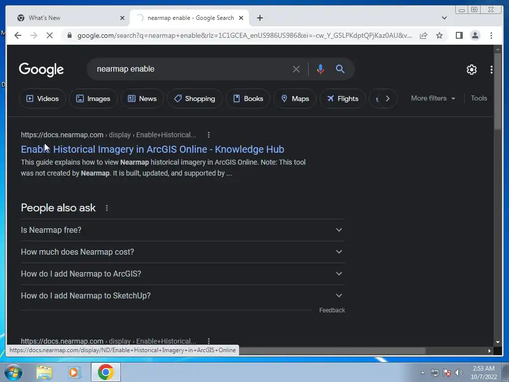Launch Windows Media Player from taskbar
This screenshot has height=382, width=509.
(74, 373)
